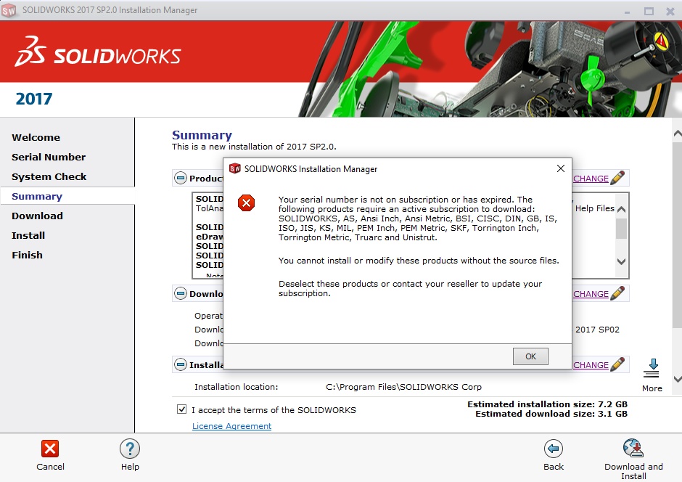Click the 2017 SP02 text in Download section
The height and width of the screenshot is (482, 682).
coord(597,330)
